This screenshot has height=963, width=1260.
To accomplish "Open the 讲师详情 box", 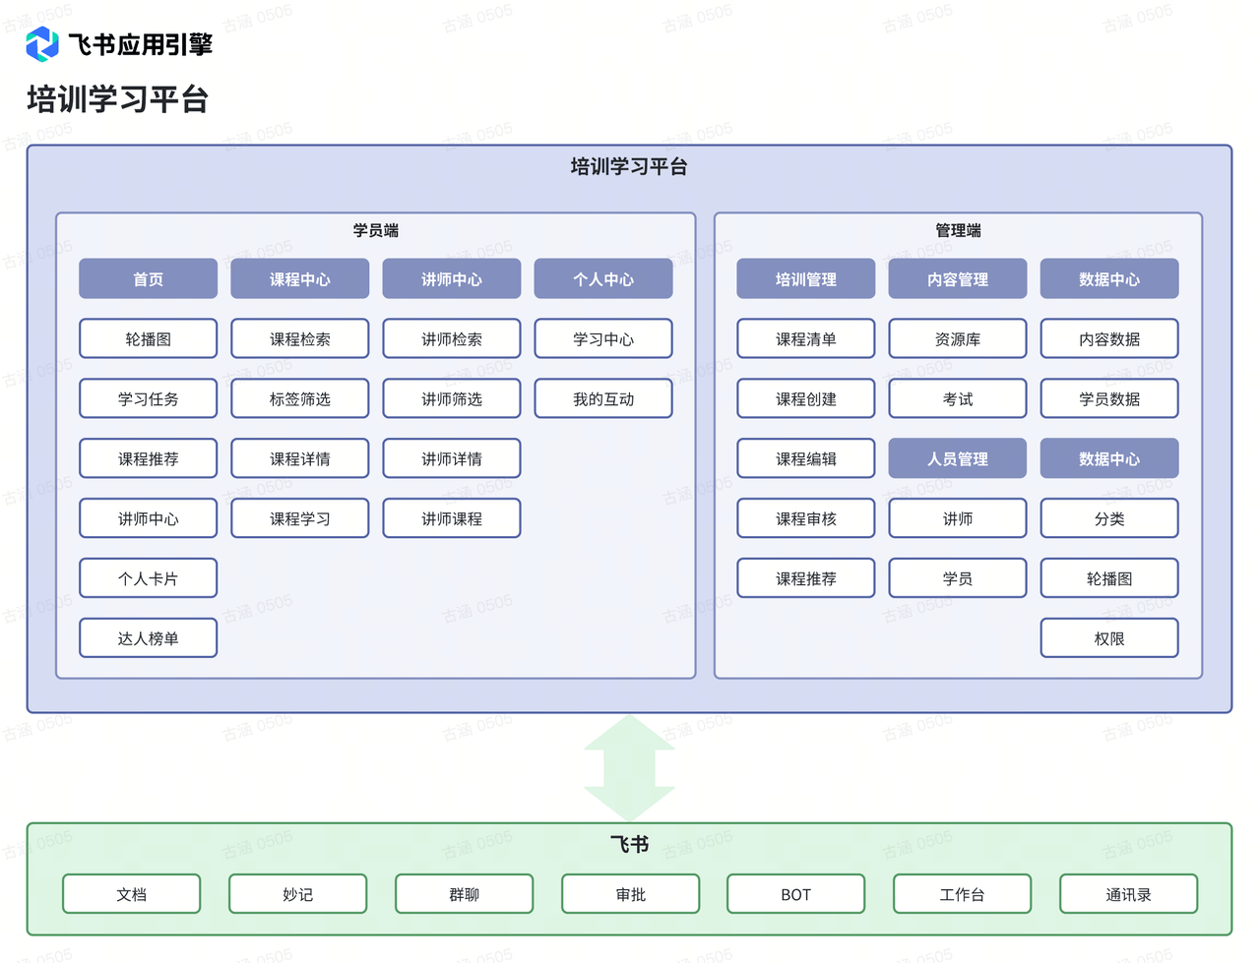I will pos(452,458).
